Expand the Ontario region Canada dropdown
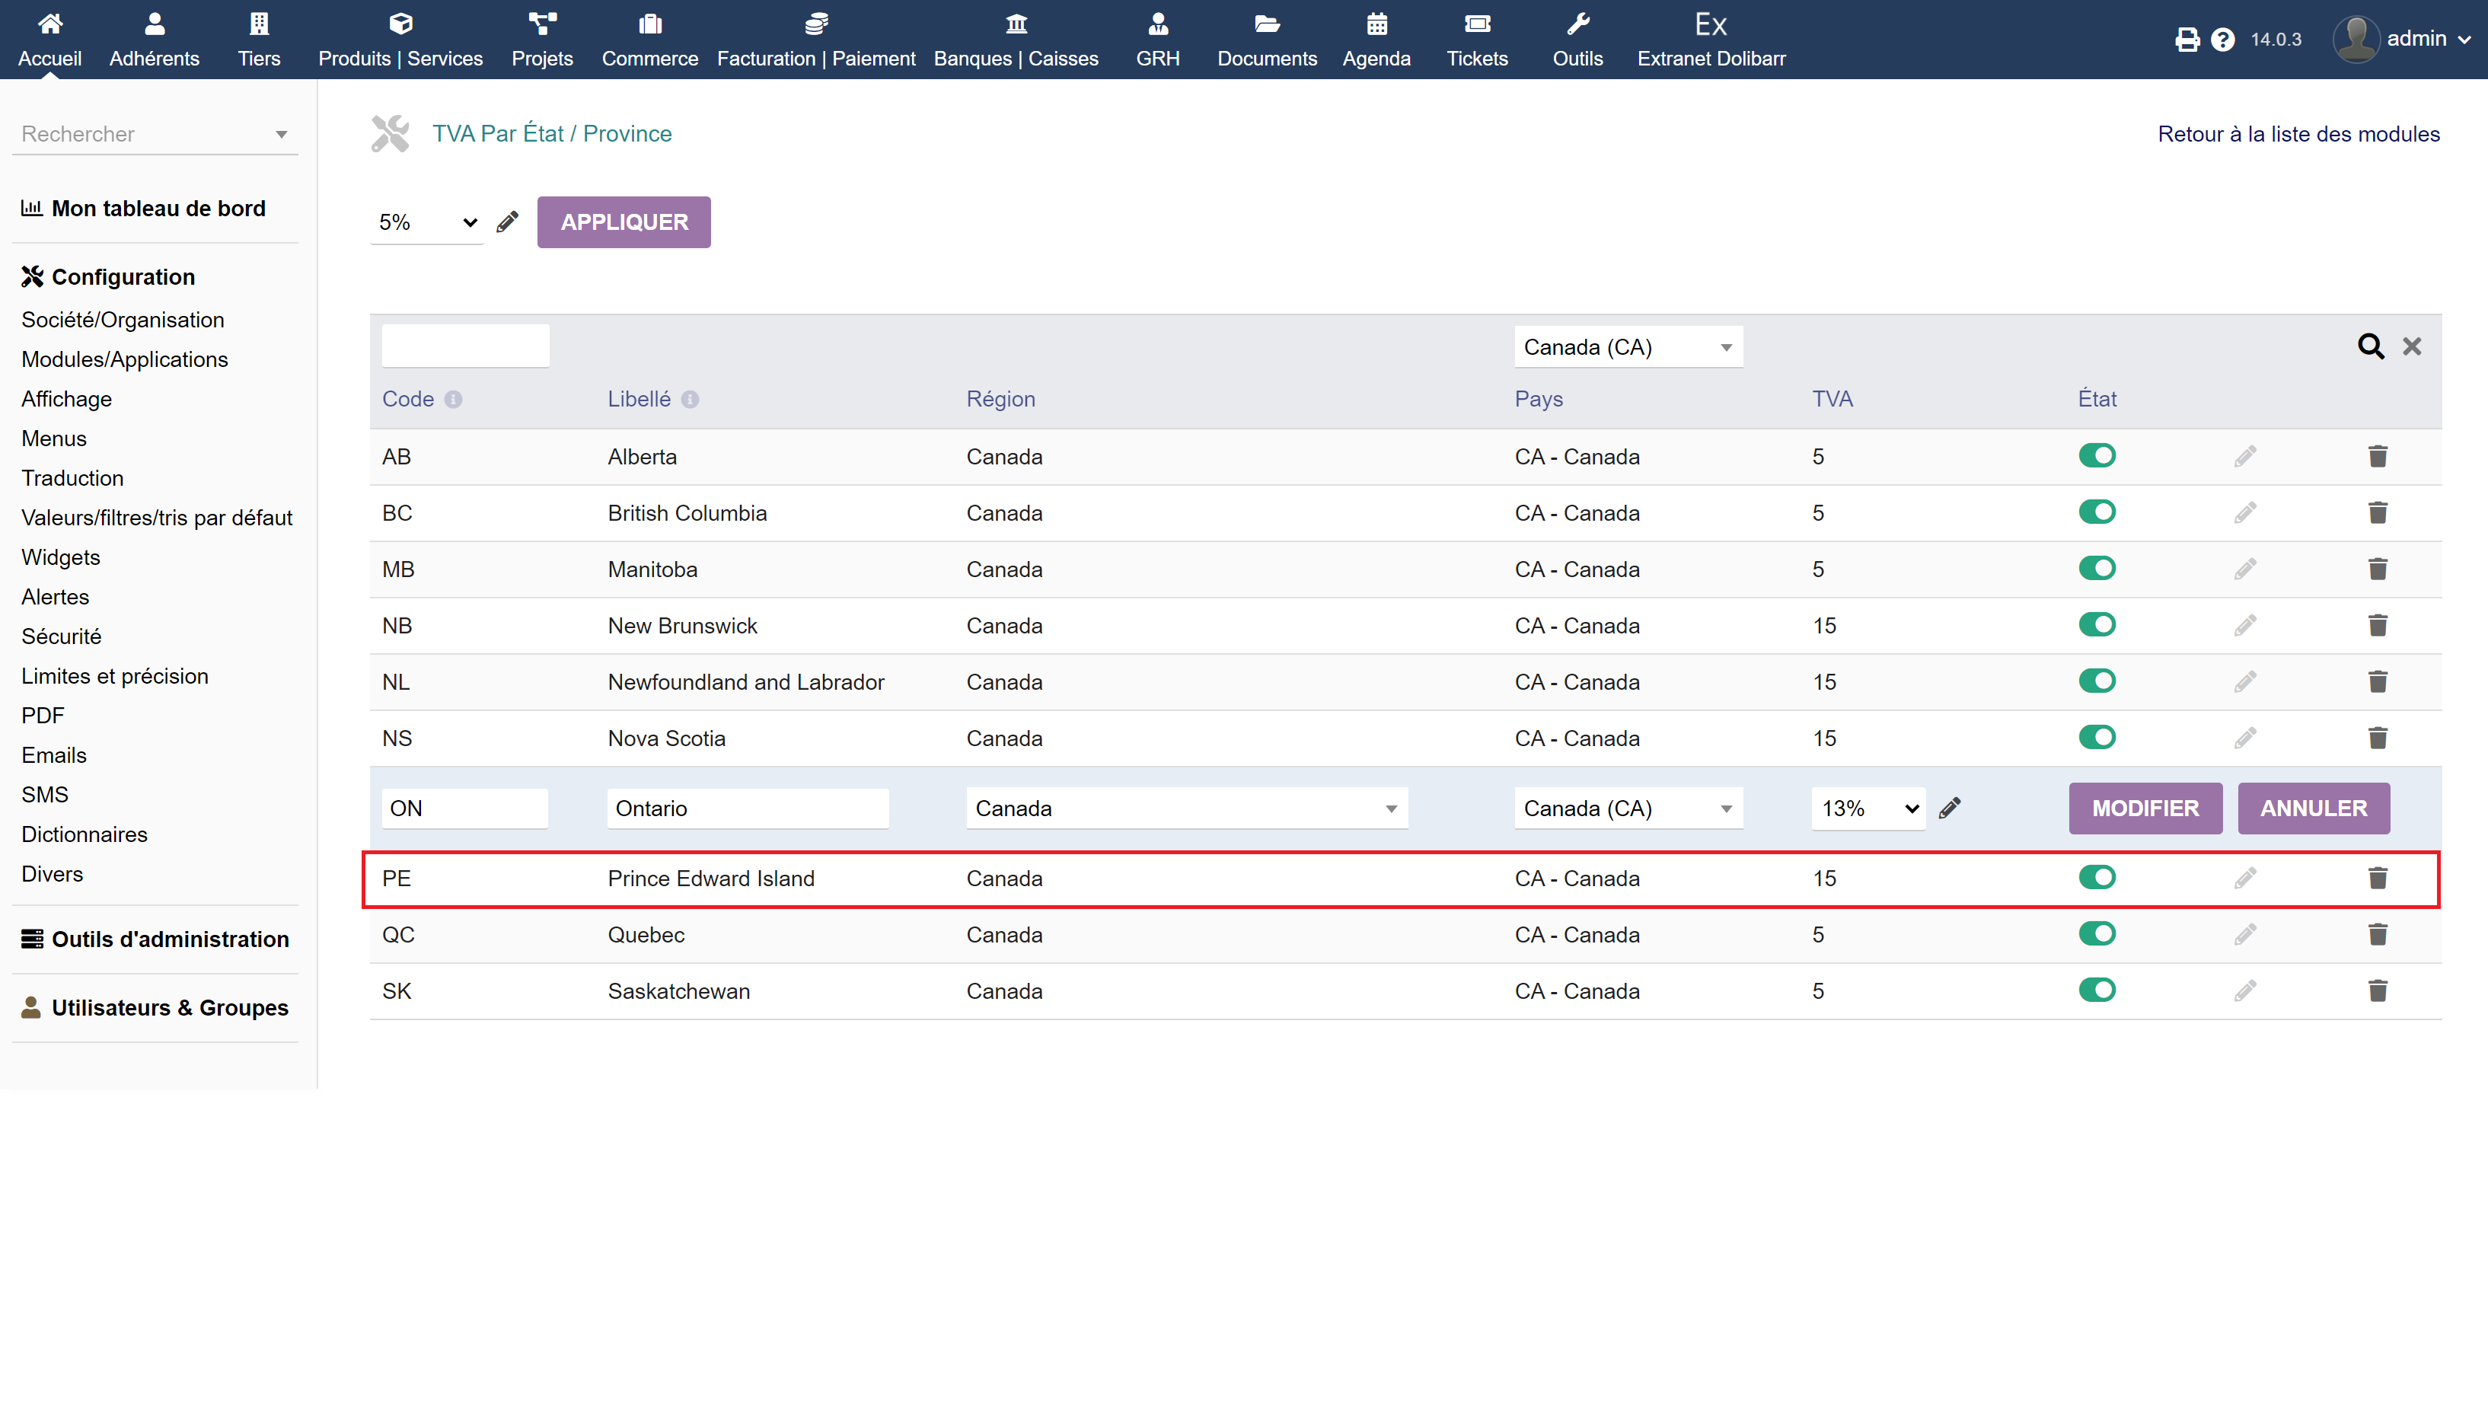Screen dimensions: 2488x1413 click(x=1186, y=809)
